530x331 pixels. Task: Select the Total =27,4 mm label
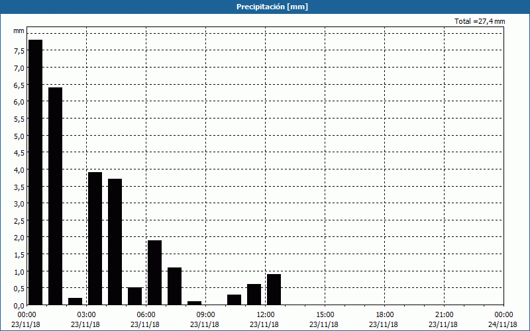(x=480, y=21)
